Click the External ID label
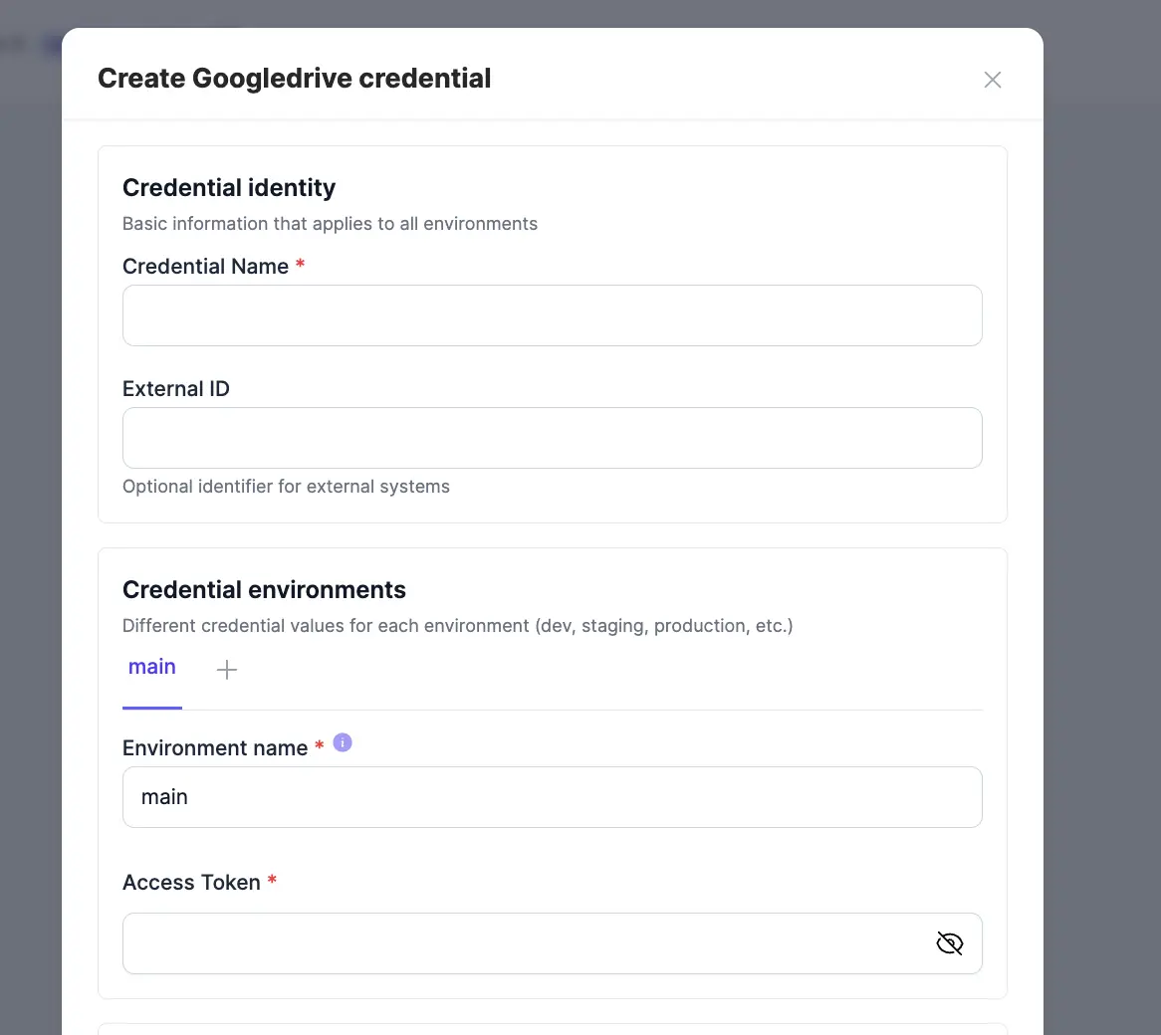 click(x=176, y=388)
